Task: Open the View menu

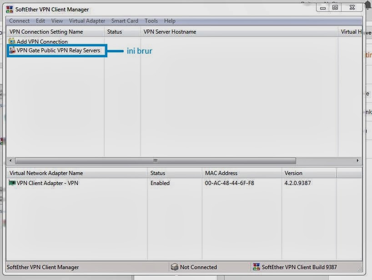Action: tap(57, 21)
